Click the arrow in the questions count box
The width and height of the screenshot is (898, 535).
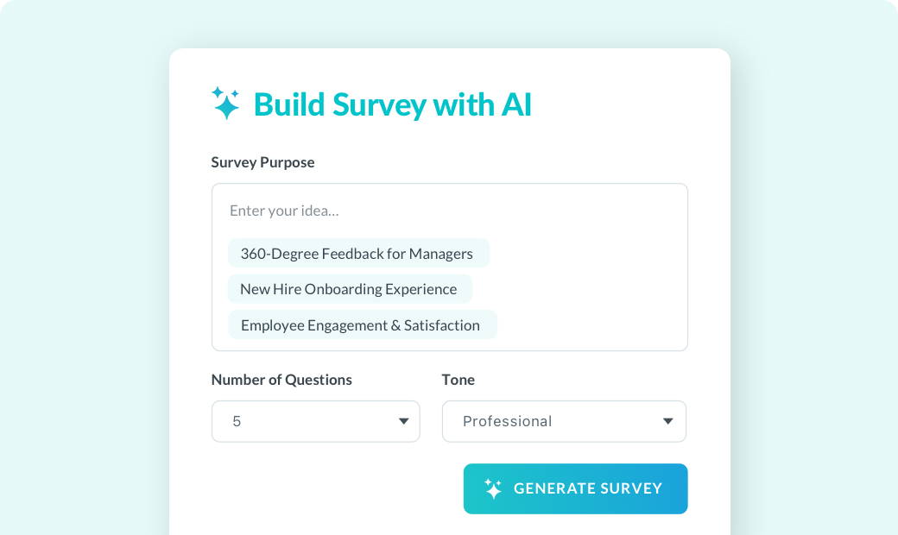point(404,421)
